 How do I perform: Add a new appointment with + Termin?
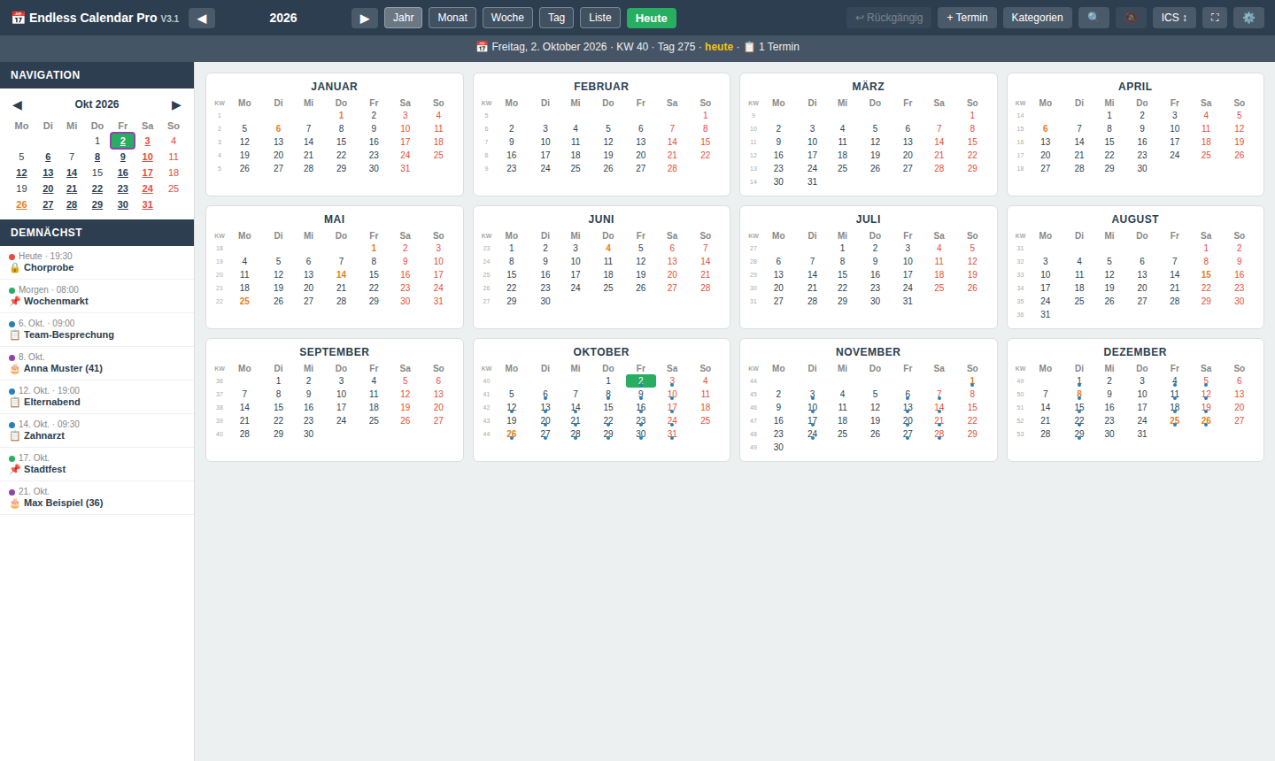(x=967, y=18)
